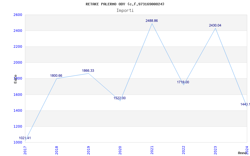Click the 2024 axis year
This screenshot has width=250, height=156.
coord(247,150)
